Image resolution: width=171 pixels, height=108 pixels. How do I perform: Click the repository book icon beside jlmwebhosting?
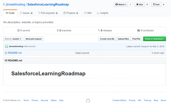[4, 5]
